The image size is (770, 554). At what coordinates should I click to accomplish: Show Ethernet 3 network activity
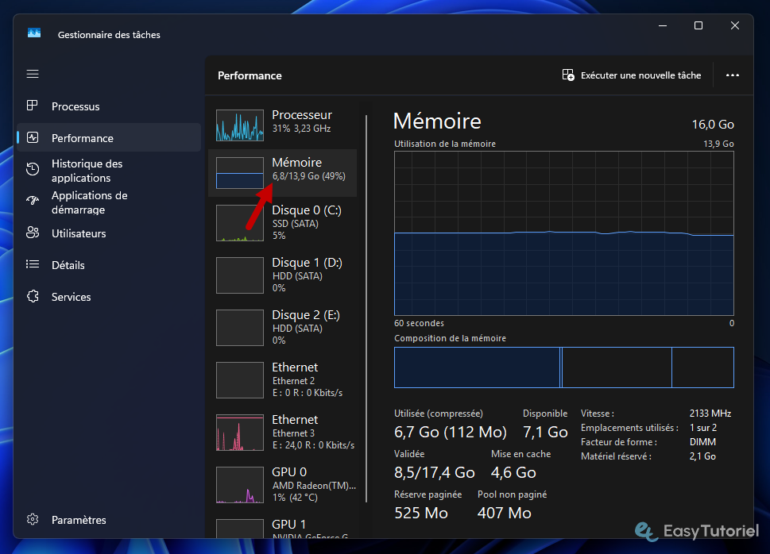pyautogui.click(x=282, y=432)
